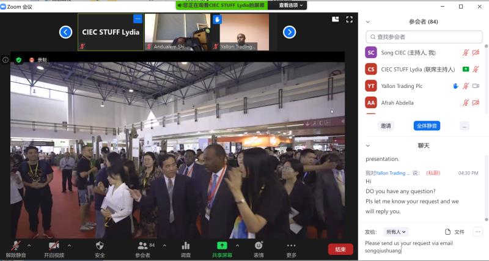This screenshot has width=489, height=261.
Task: Select Andualem video thumbnail
Action: [177, 32]
